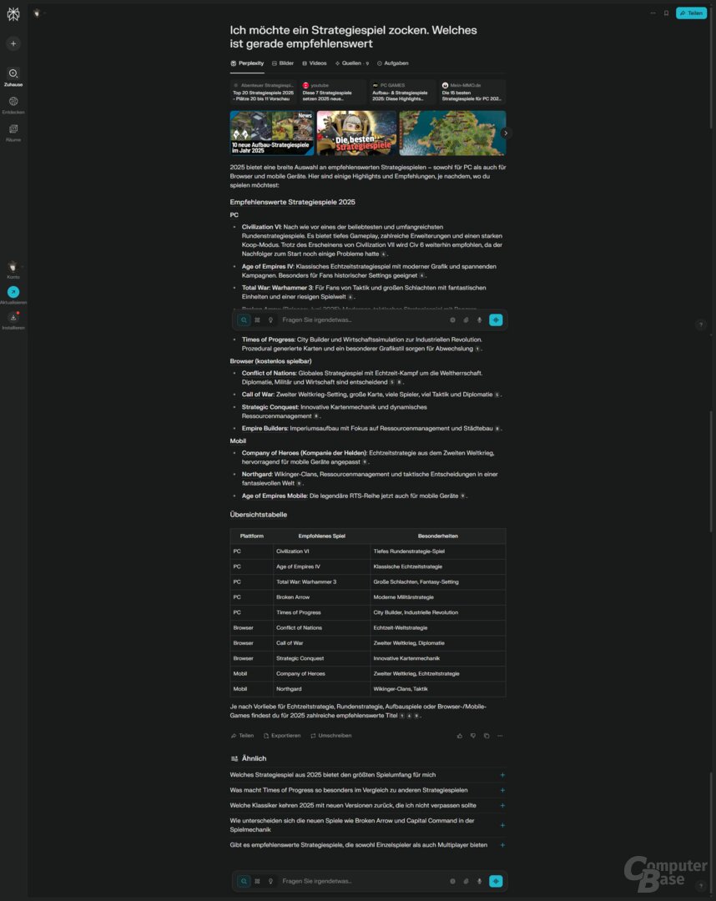Start voice mode in the input bar under Ähnlich
716x901 pixels.
click(496, 881)
